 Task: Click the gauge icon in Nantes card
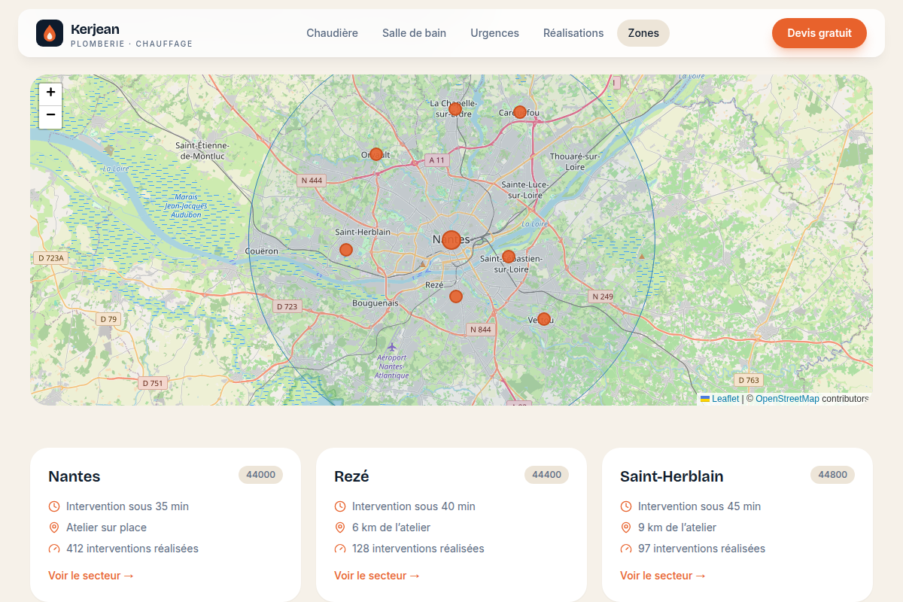(x=54, y=549)
